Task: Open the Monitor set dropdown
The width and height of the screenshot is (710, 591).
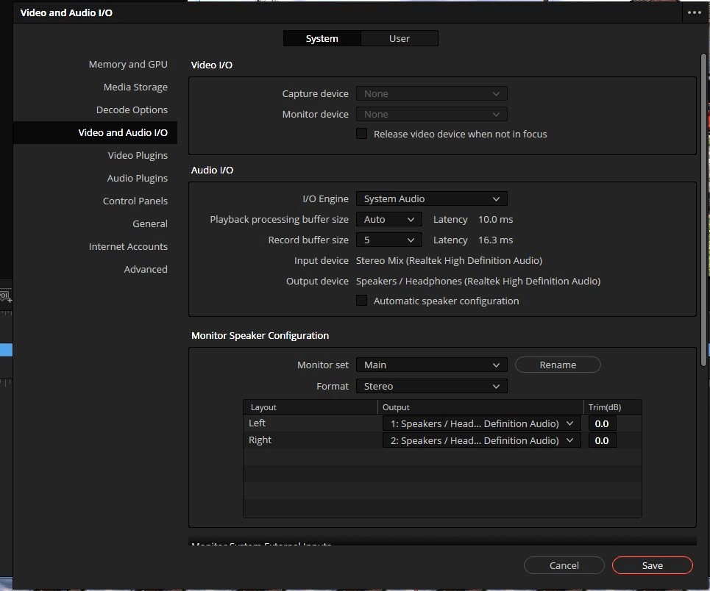Action: pos(432,365)
